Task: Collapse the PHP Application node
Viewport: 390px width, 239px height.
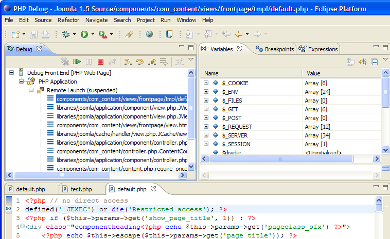Action: pyautogui.click(x=22, y=82)
